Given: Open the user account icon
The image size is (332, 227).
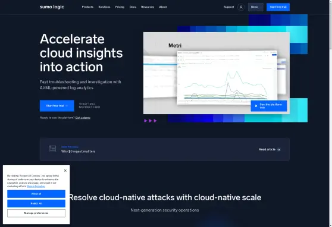Looking at the screenshot, I should 241,7.
